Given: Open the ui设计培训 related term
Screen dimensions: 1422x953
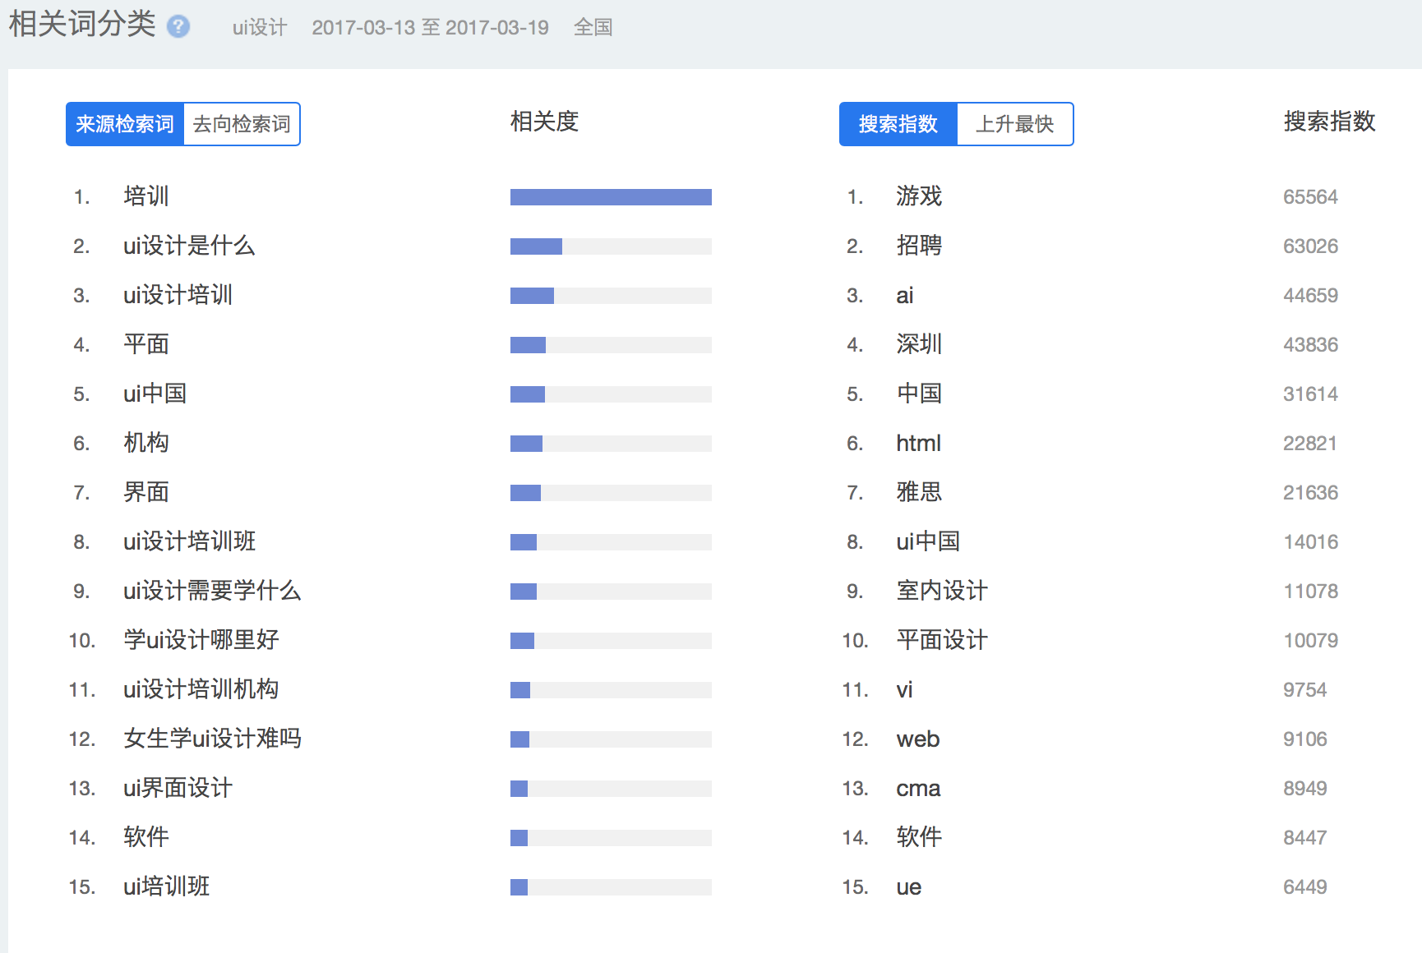Looking at the screenshot, I should (x=178, y=295).
